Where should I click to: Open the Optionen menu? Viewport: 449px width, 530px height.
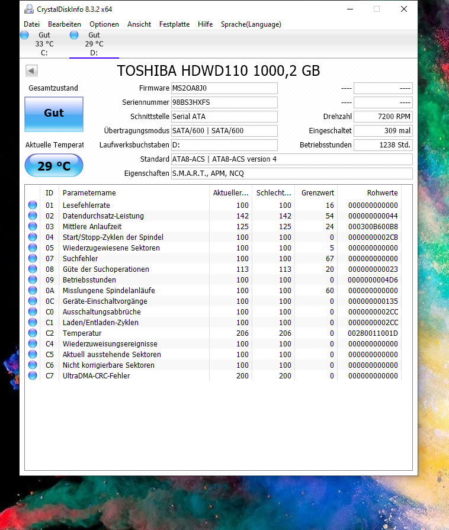(104, 24)
